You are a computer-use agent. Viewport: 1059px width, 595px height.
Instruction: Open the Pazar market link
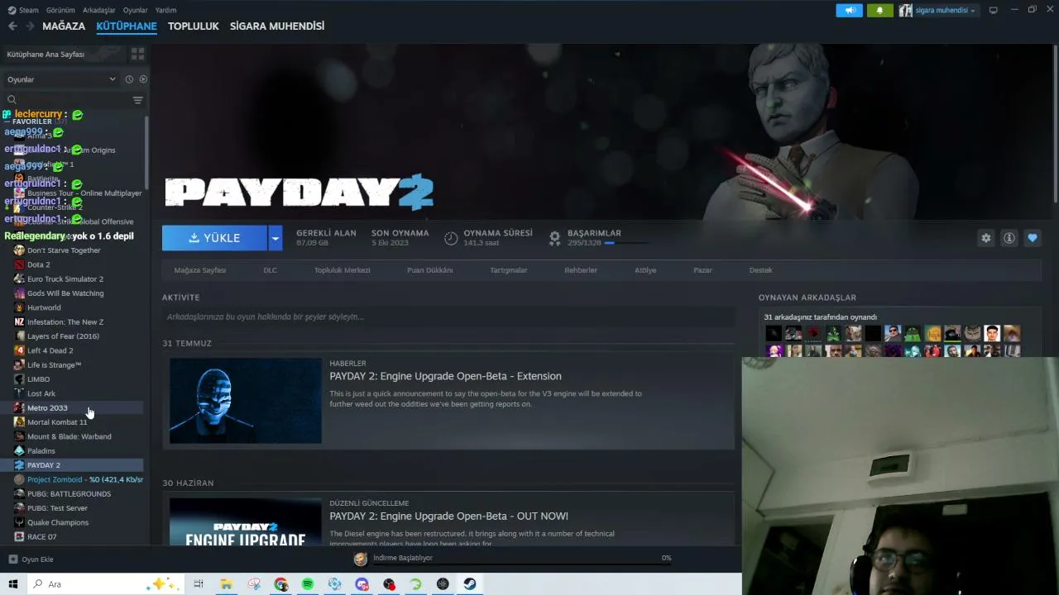pyautogui.click(x=702, y=270)
